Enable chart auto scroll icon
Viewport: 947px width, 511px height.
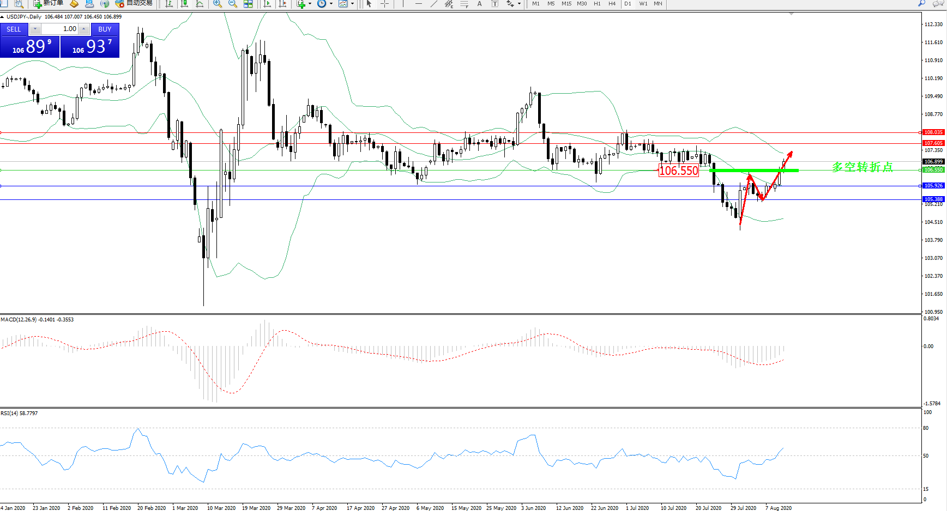click(x=267, y=4)
